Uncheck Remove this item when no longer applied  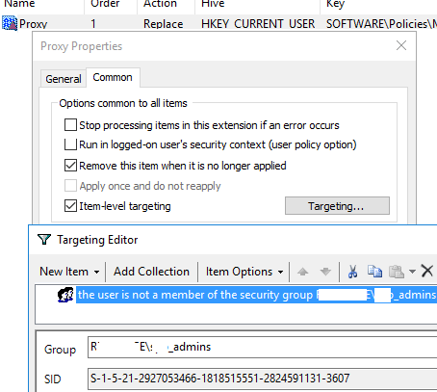pos(70,166)
